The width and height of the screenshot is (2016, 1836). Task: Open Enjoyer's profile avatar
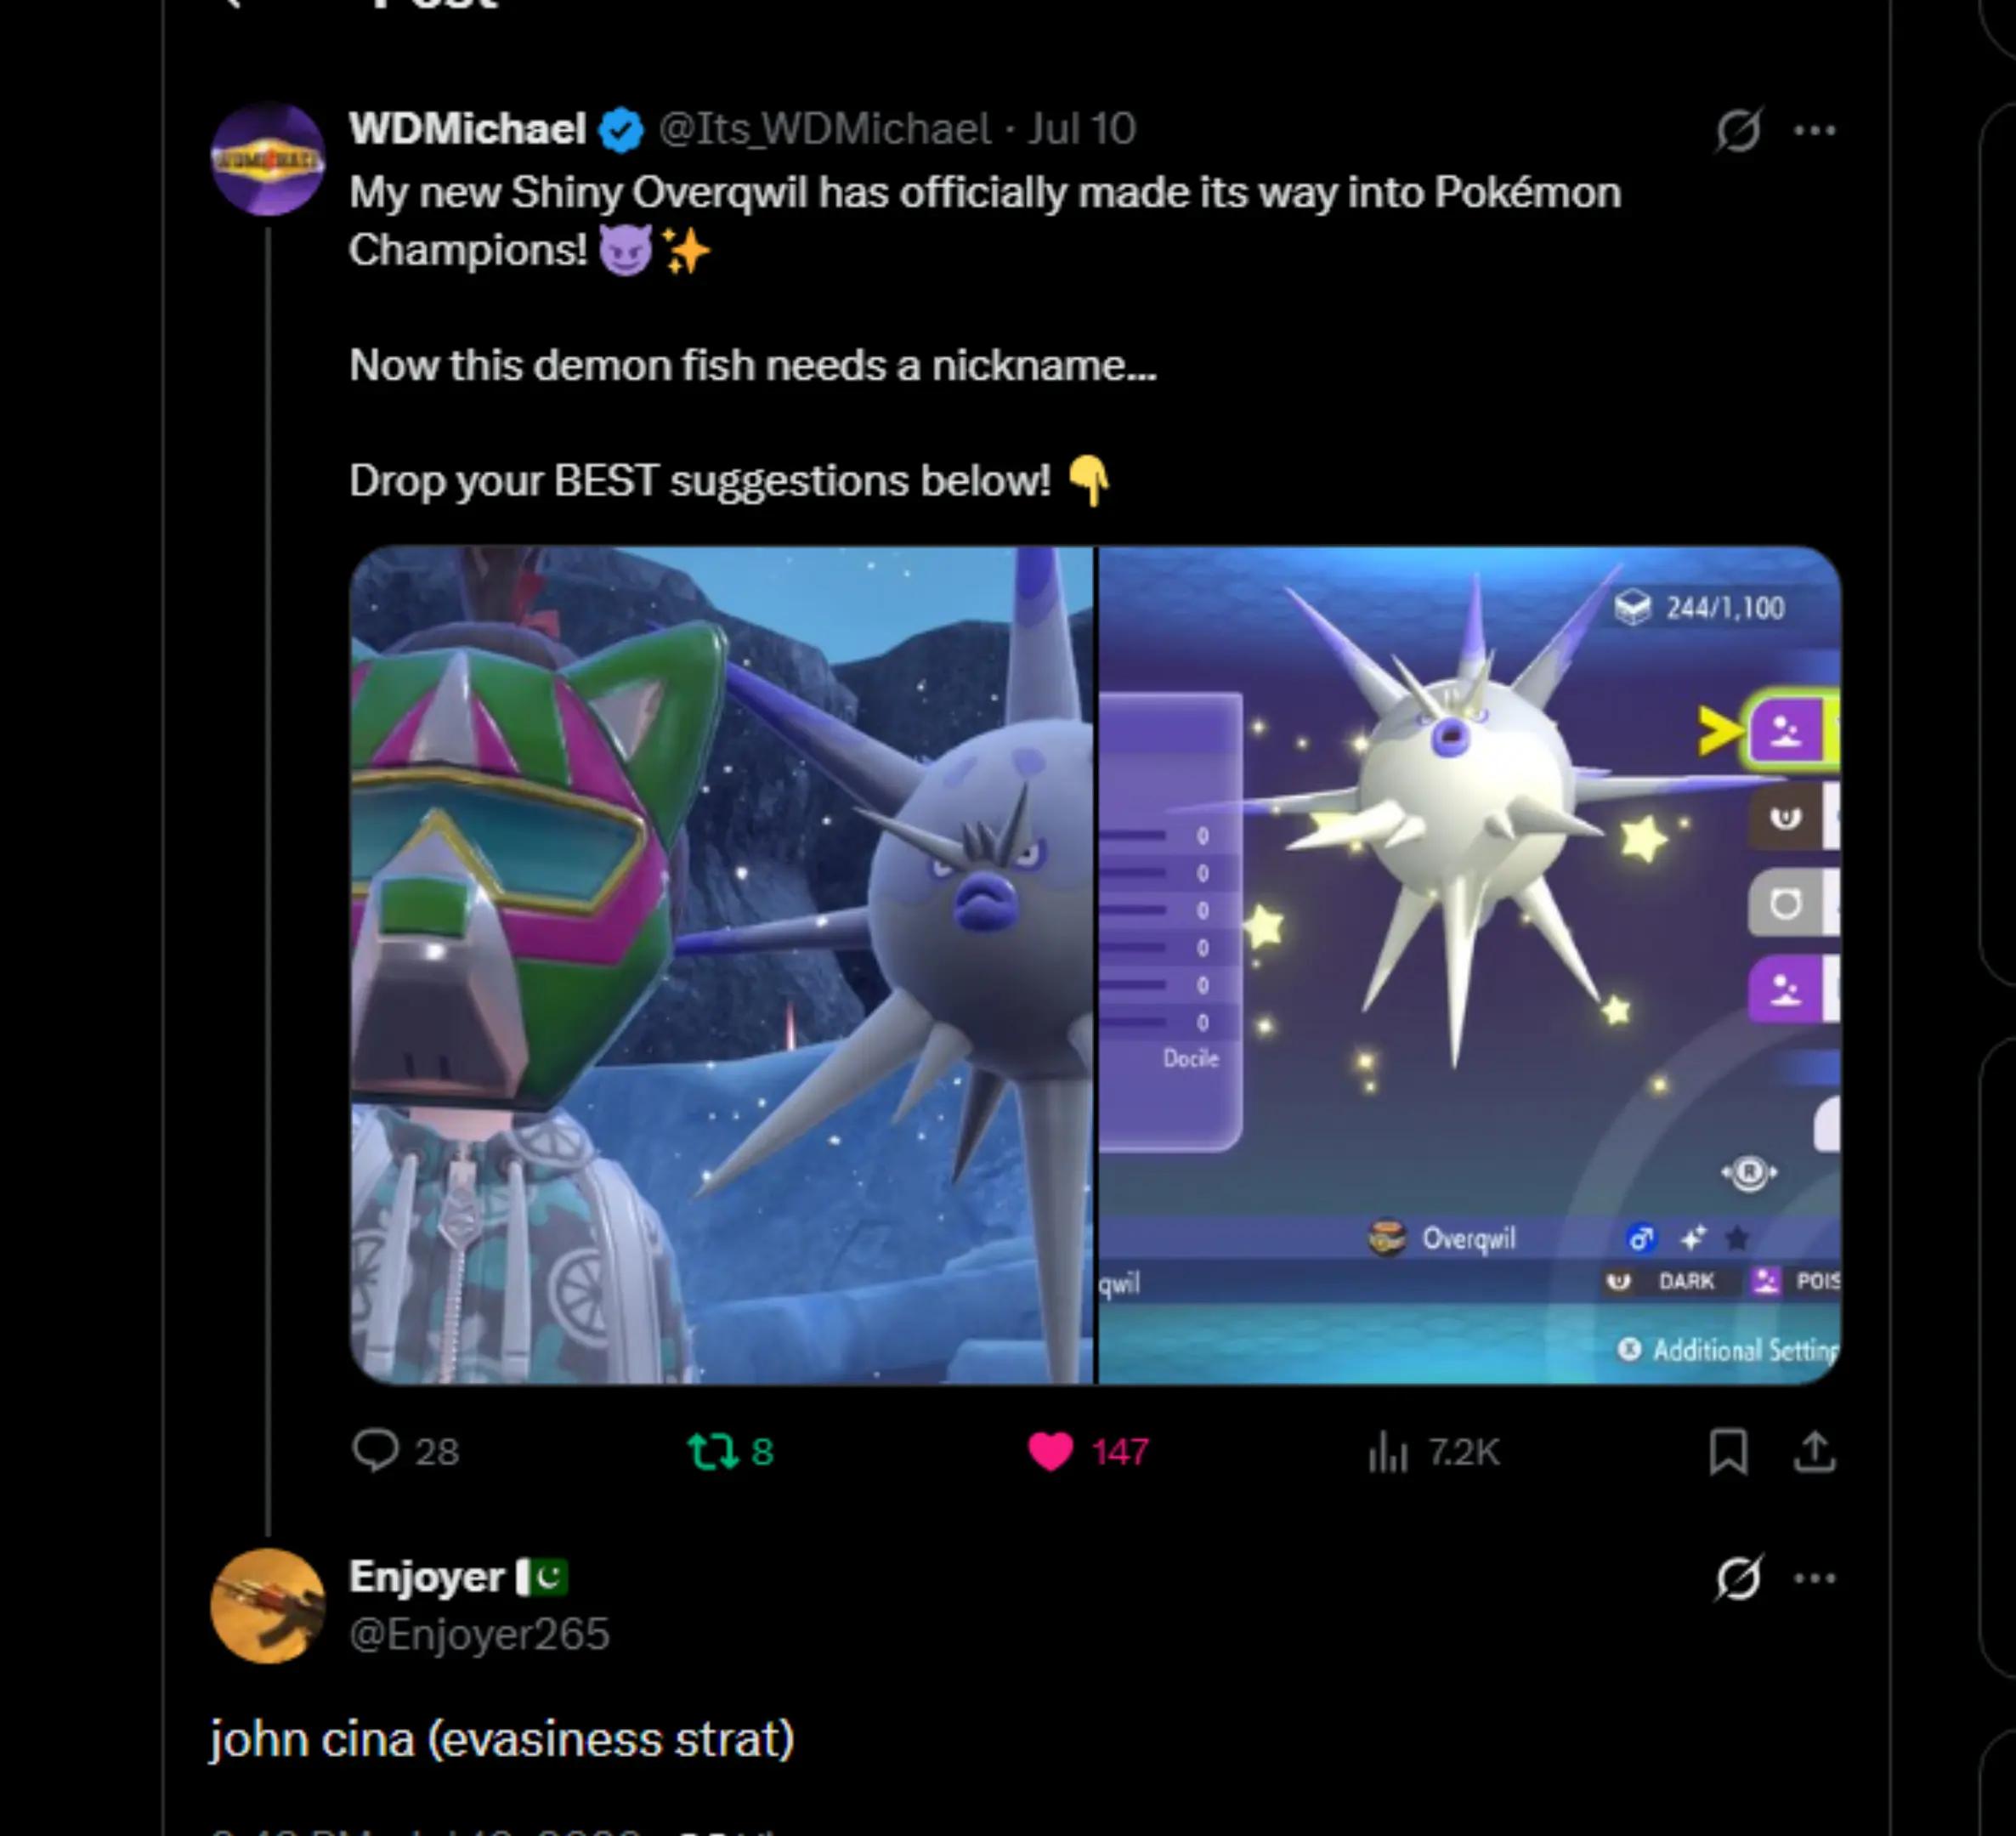tap(267, 1606)
